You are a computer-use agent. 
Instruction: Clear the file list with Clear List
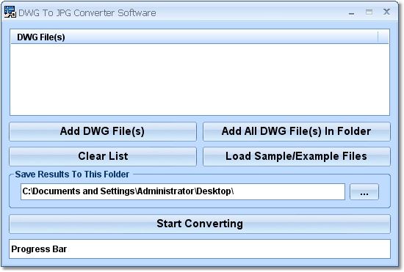(103, 156)
